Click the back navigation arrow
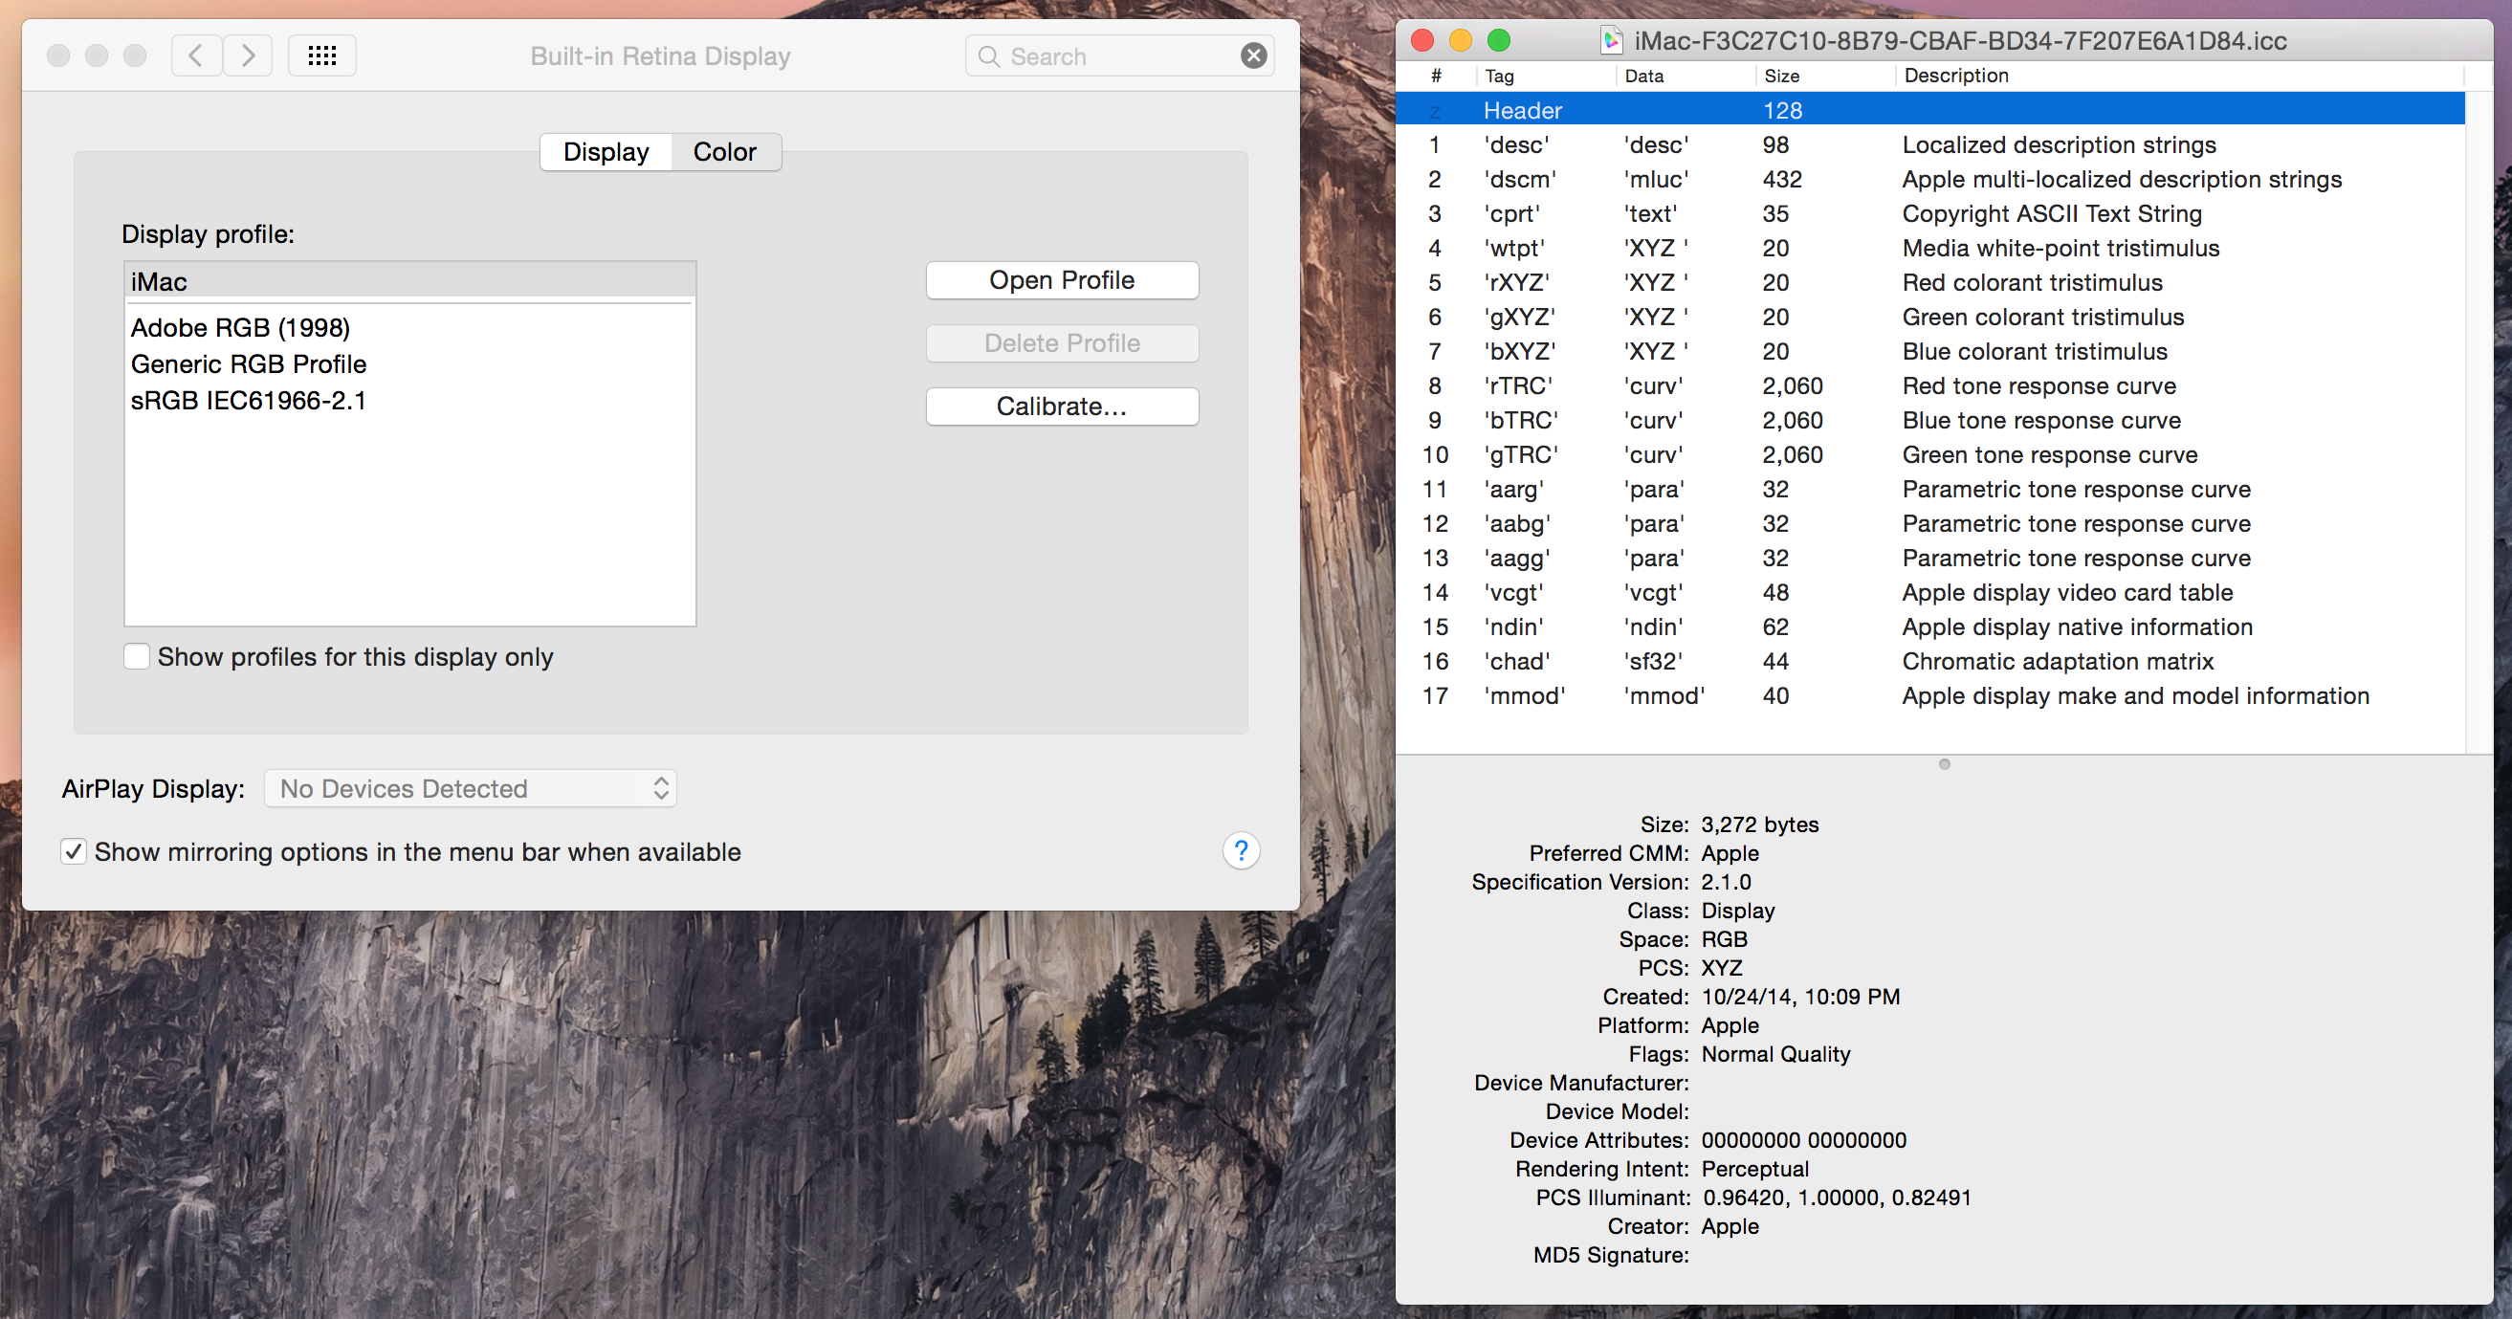Screen dimensions: 2512x1319 (x=196, y=55)
